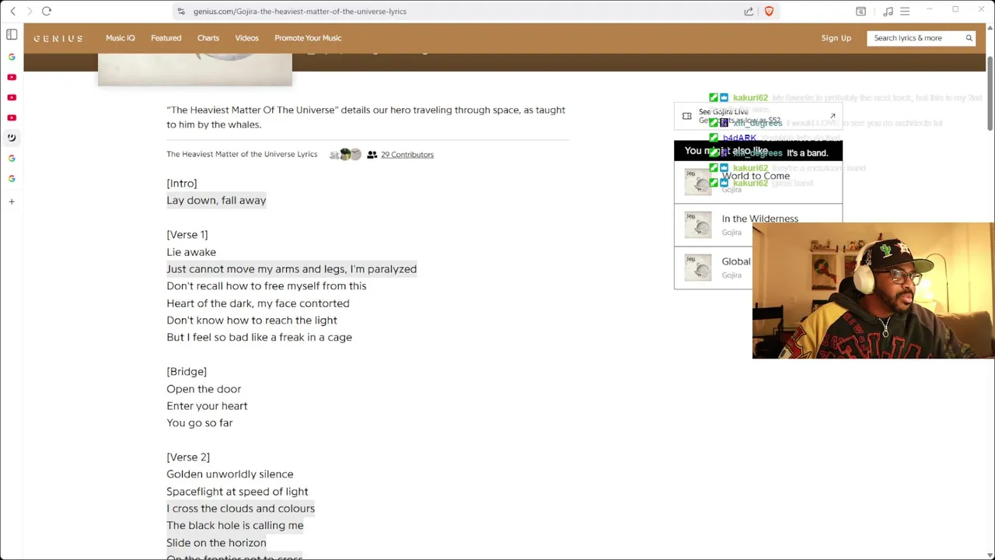Click the ticket icon beside See Gojira Live
Image resolution: width=995 pixels, height=560 pixels.
click(686, 117)
